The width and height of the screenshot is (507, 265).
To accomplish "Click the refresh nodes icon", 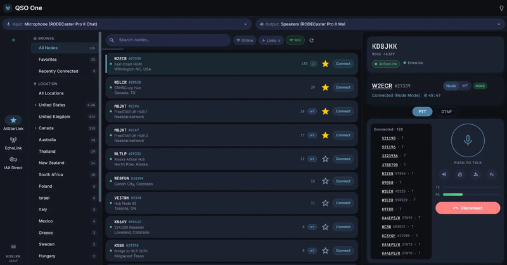I will pyautogui.click(x=311, y=41).
